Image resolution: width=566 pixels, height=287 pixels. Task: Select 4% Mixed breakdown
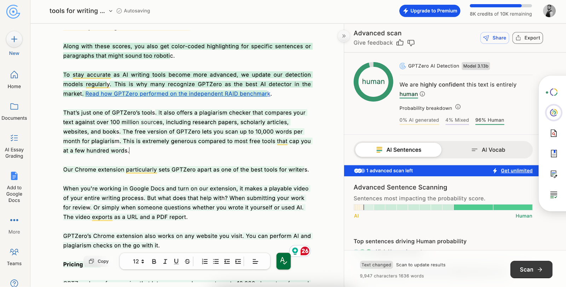point(457,120)
